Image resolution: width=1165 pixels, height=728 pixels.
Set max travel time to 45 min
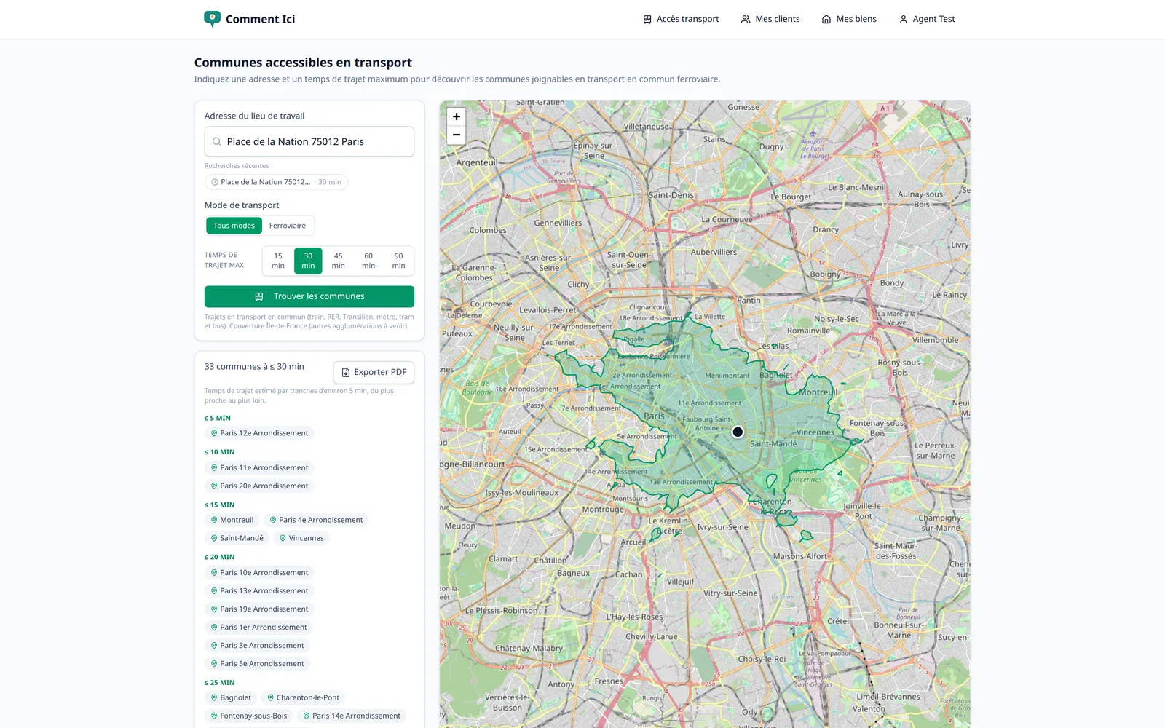[x=339, y=261]
